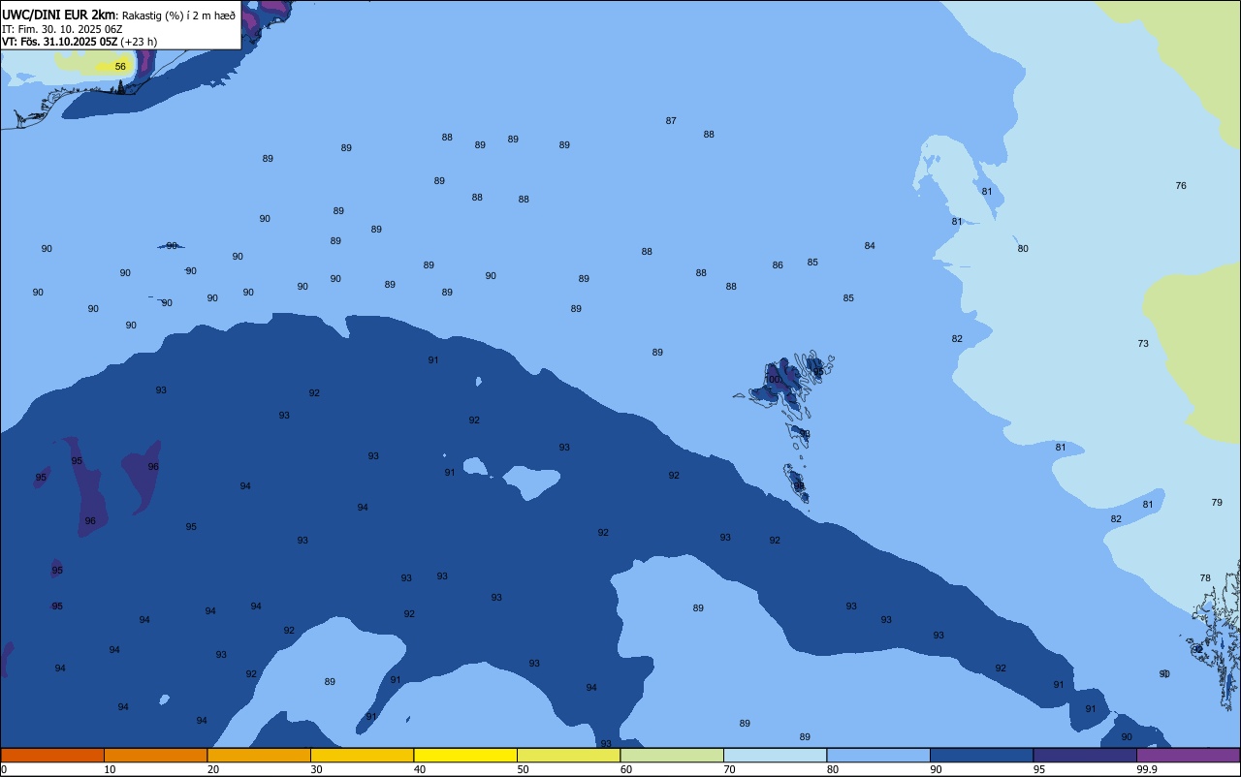Image resolution: width=1241 pixels, height=777 pixels.
Task: Click the legend tick label "30"
Action: (316, 769)
